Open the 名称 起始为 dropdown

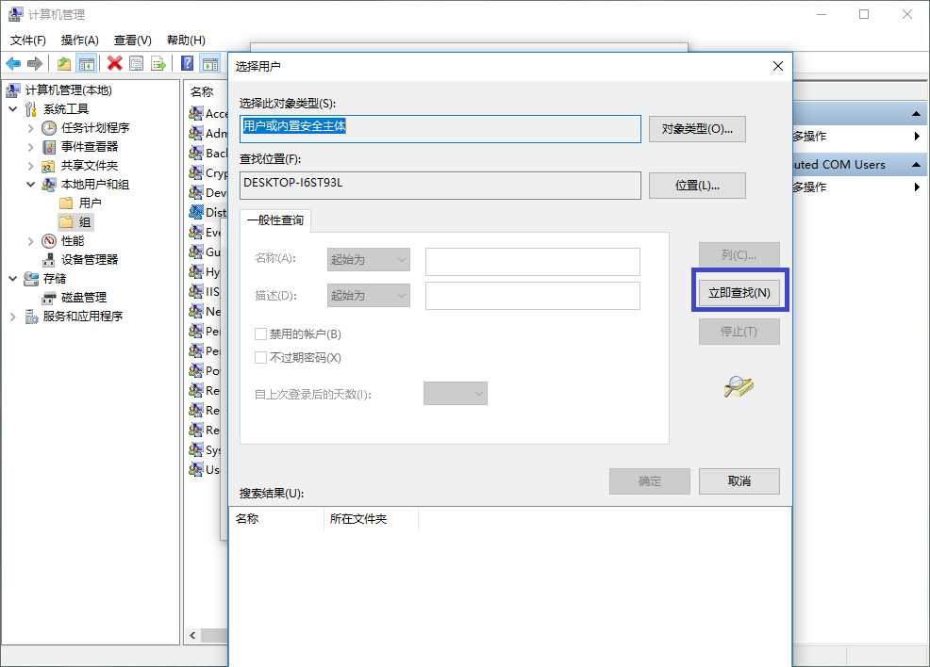pos(369,259)
